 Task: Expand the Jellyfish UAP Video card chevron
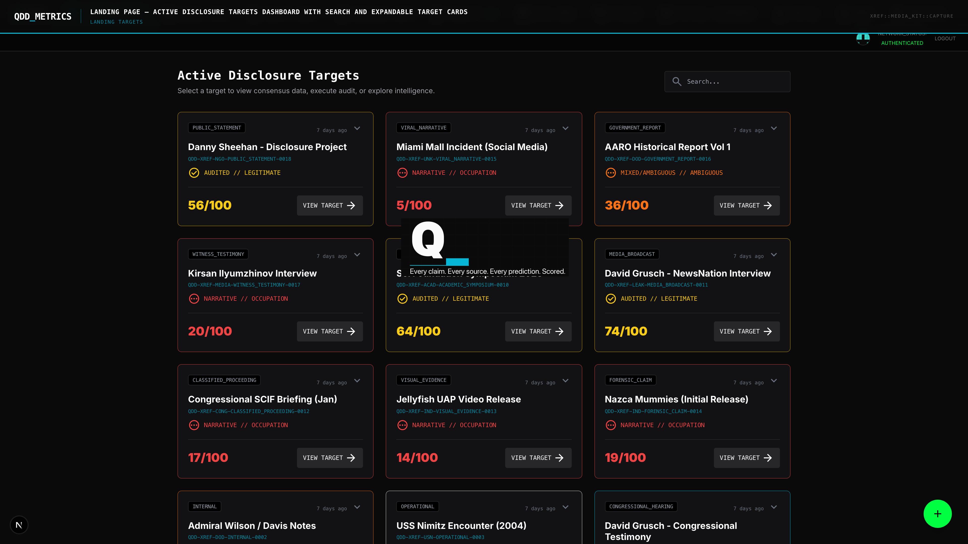click(565, 381)
